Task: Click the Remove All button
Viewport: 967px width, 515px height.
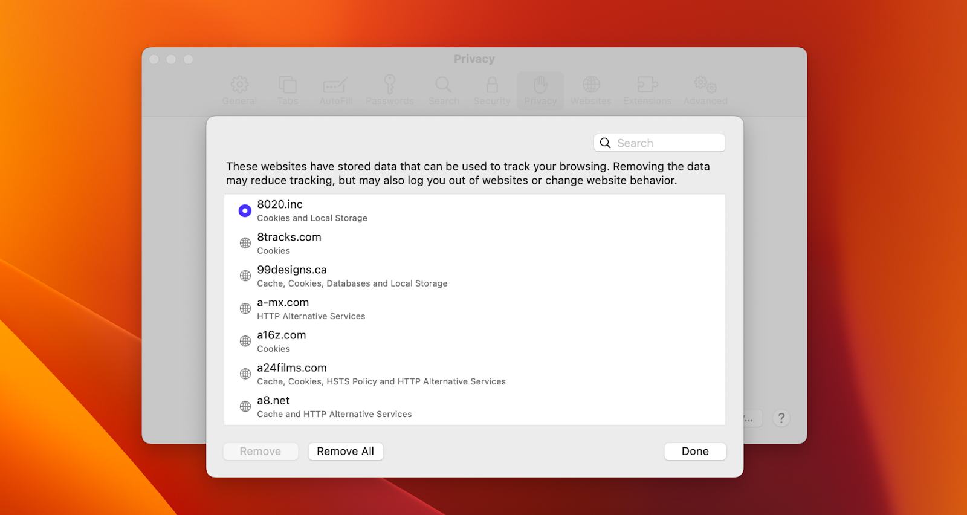Action: 346,452
